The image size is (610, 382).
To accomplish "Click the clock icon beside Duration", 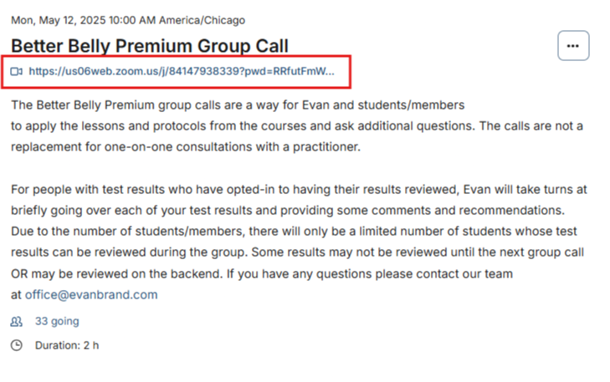I will [17, 345].
